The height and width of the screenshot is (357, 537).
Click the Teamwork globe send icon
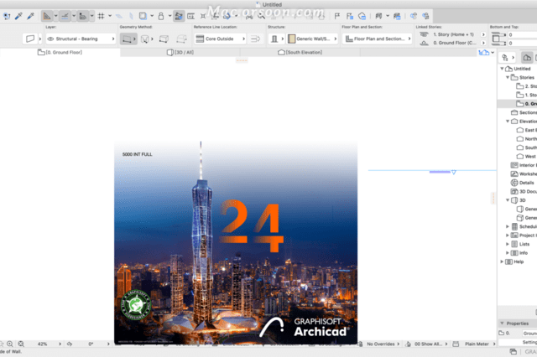tap(414, 16)
